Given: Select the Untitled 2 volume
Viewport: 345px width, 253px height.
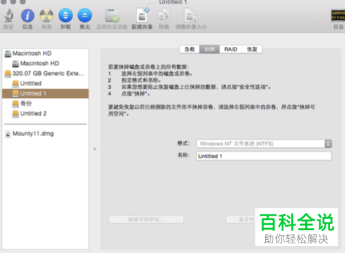Looking at the screenshot, I should pyautogui.click(x=46, y=114).
